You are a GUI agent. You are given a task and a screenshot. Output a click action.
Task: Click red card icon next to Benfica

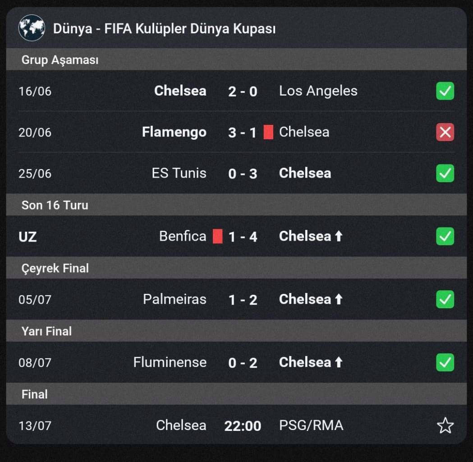217,236
